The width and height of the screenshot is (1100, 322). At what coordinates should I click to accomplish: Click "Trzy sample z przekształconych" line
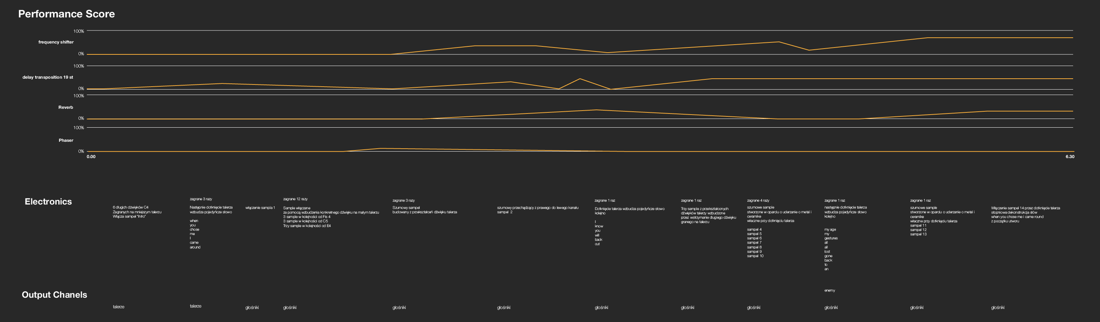(x=705, y=209)
